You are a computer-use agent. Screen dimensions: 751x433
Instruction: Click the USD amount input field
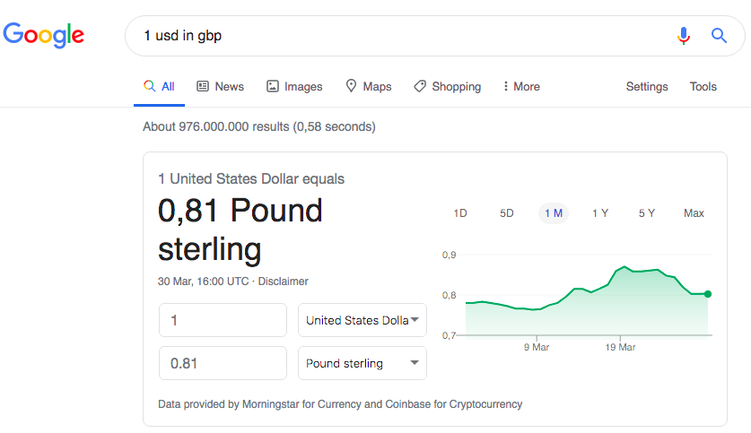[223, 320]
